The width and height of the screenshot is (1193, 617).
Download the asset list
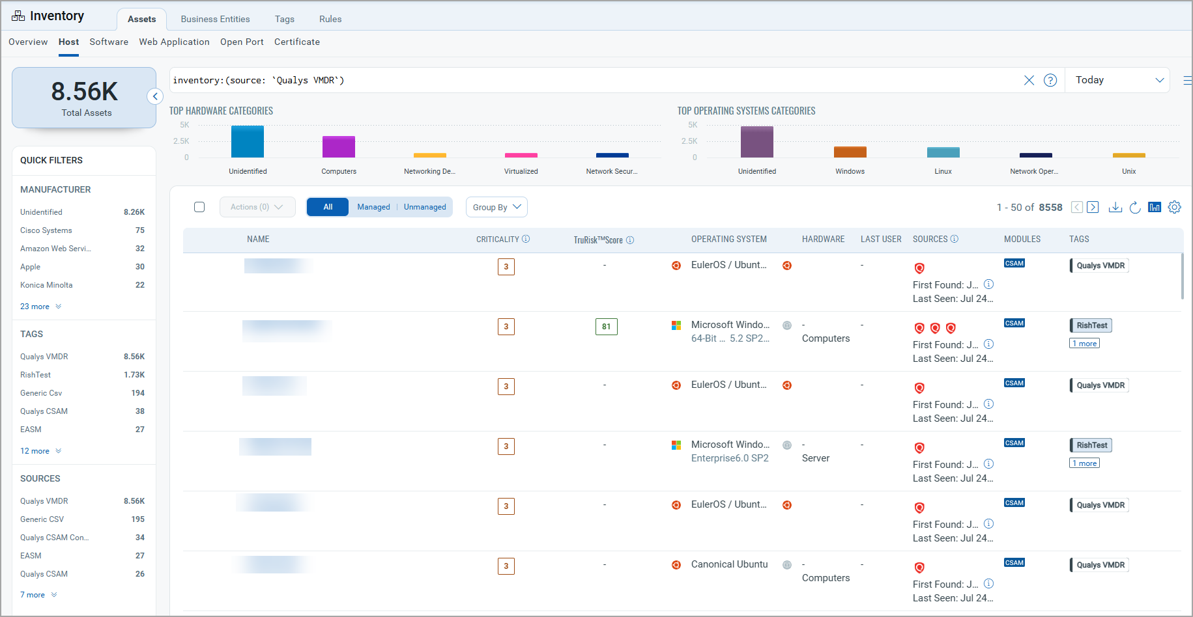click(1115, 207)
